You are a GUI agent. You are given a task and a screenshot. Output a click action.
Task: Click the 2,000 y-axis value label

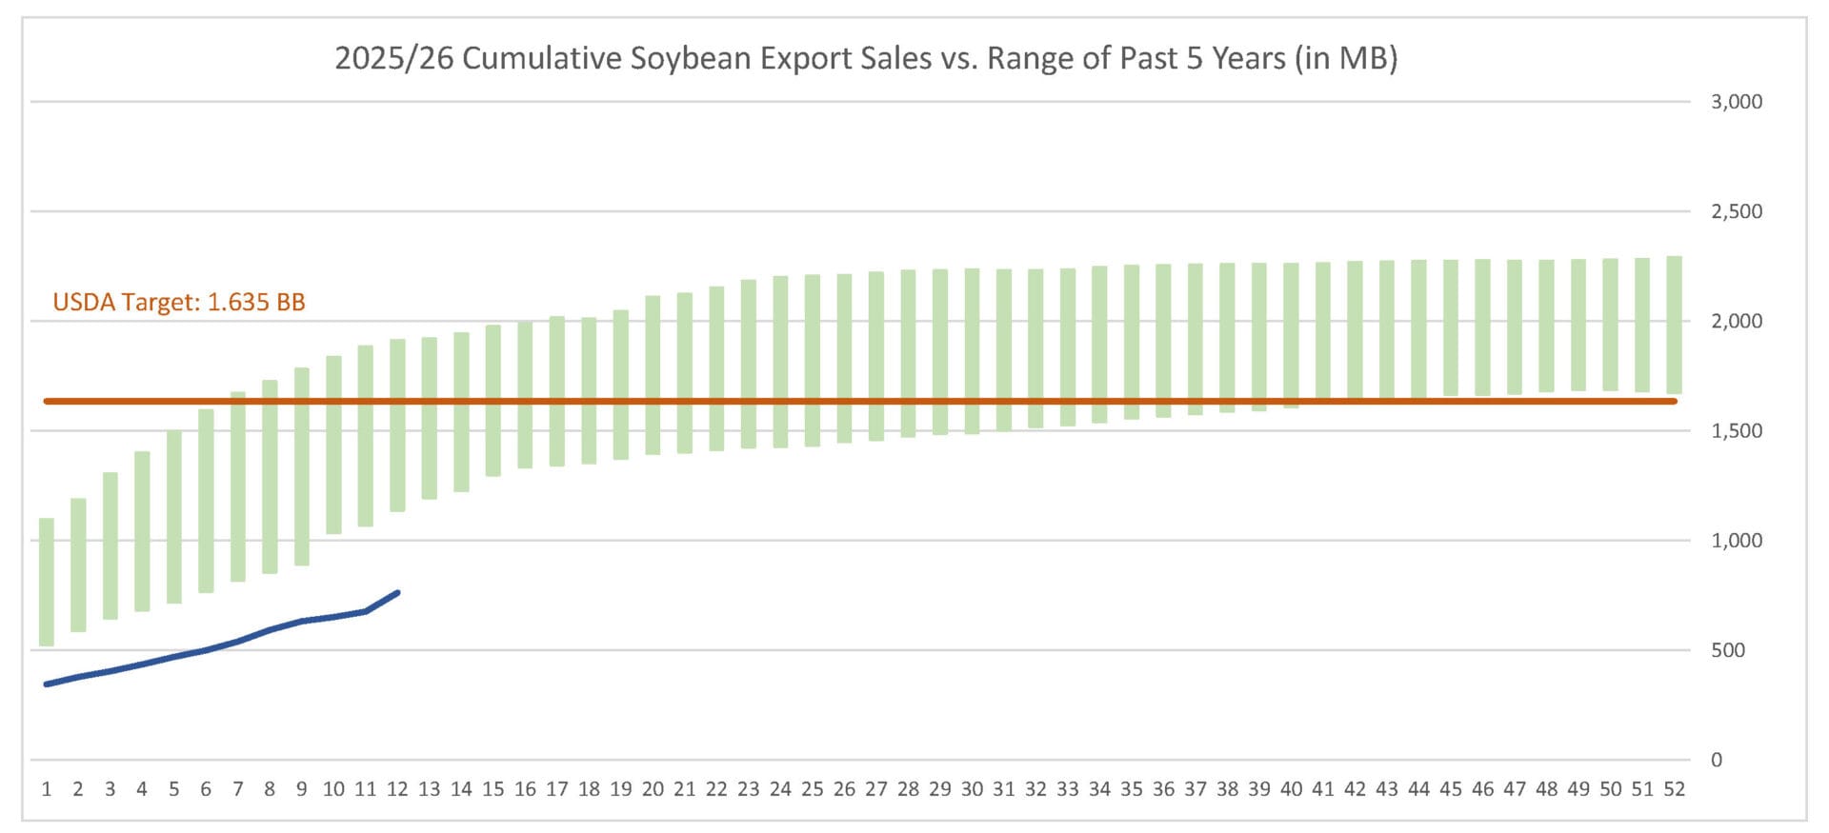1736,321
